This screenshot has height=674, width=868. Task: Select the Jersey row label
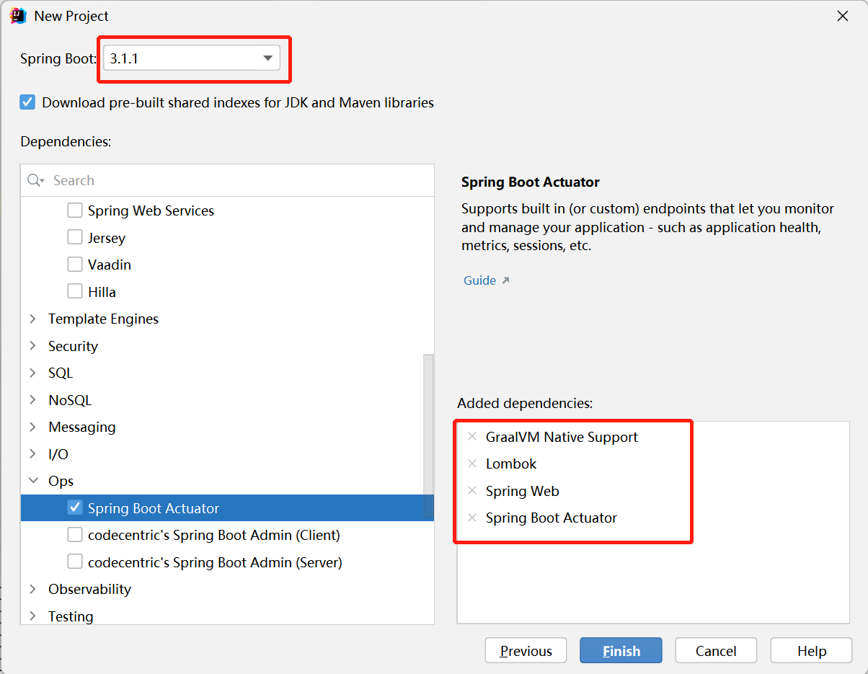click(x=107, y=238)
